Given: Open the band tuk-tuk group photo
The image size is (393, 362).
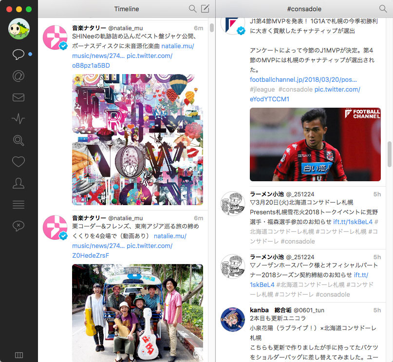Looking at the screenshot, I should coord(138,313).
